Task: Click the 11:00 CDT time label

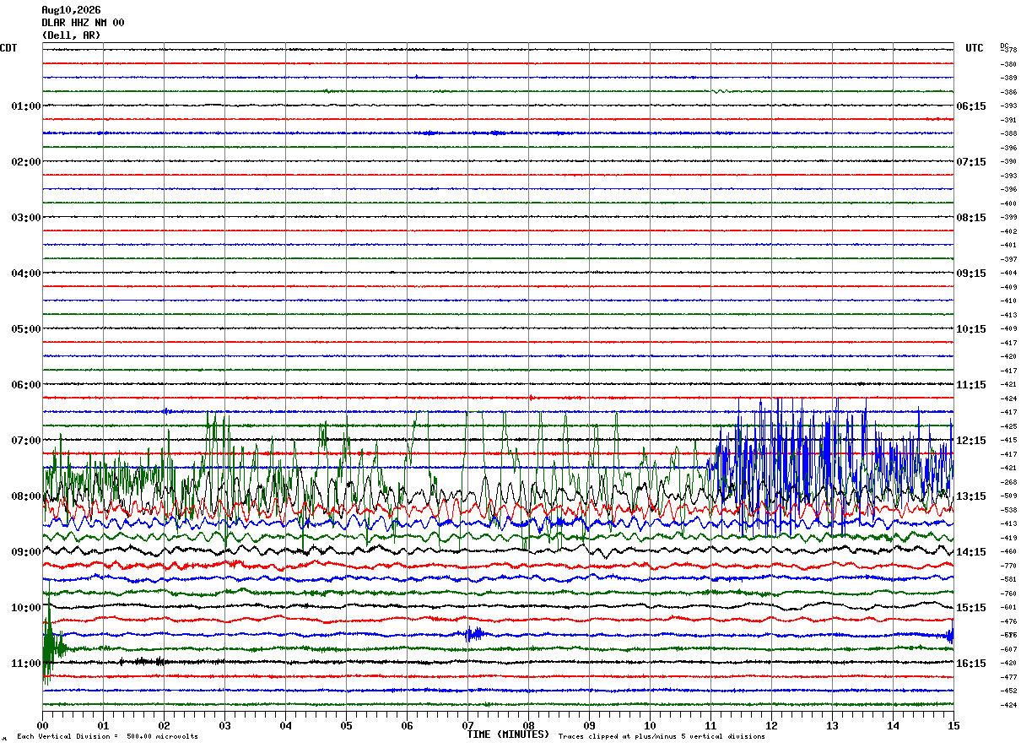Action: click(26, 664)
